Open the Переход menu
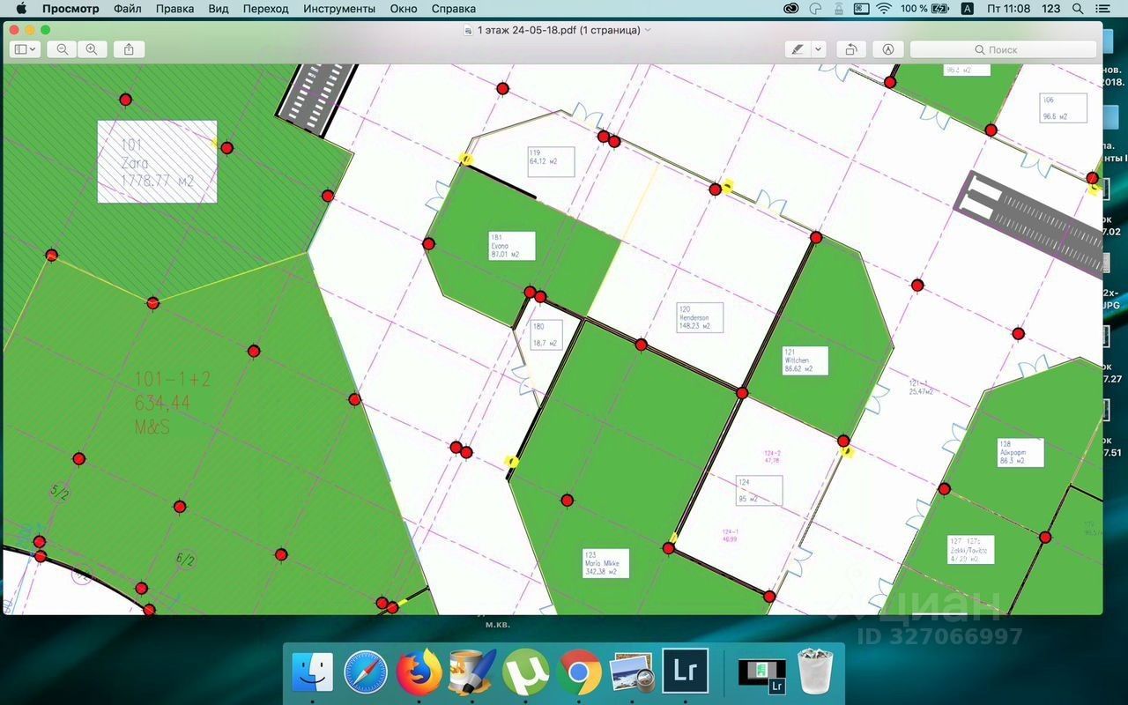 (265, 9)
